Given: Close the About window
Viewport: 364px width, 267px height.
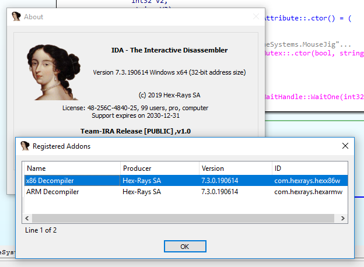Looking at the screenshot, I should (256, 16).
